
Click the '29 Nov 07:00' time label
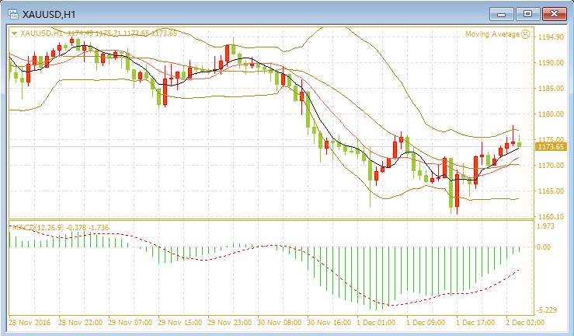coord(130,323)
